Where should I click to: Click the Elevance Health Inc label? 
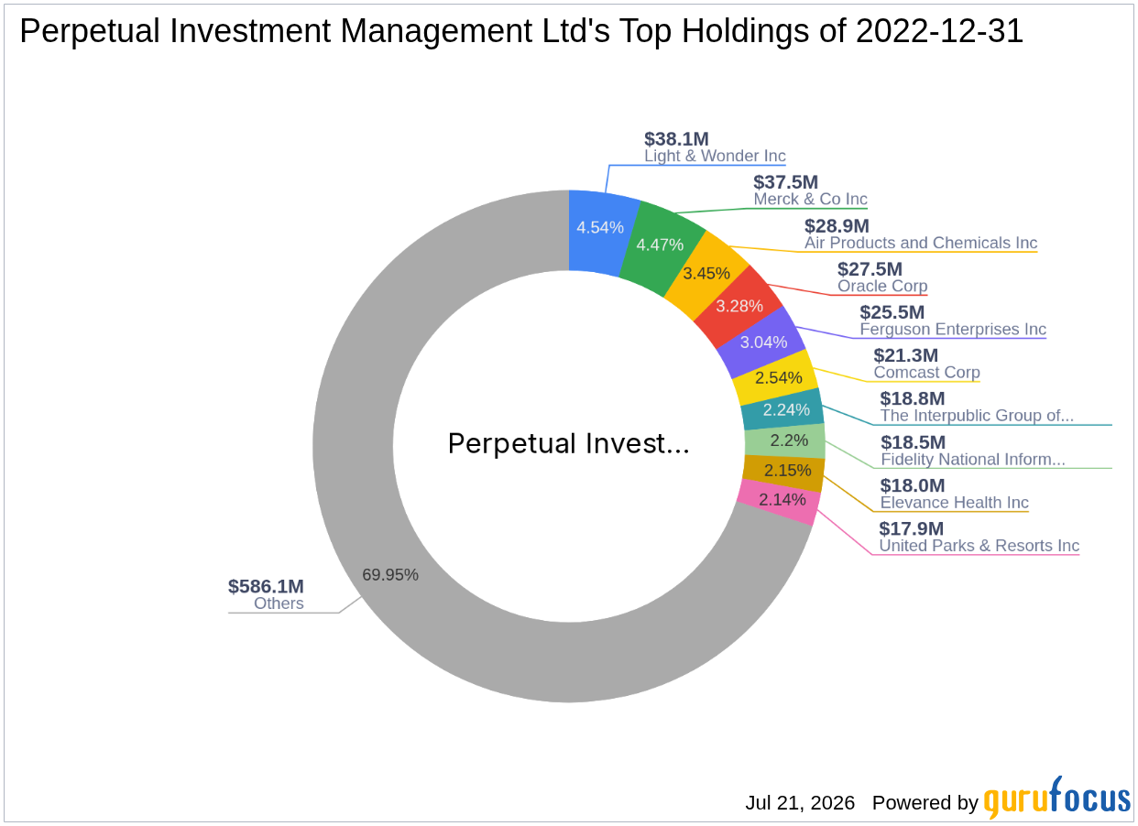tap(955, 503)
